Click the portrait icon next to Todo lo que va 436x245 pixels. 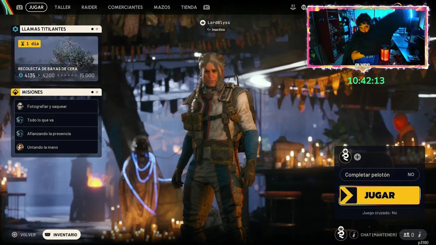pyautogui.click(x=20, y=120)
